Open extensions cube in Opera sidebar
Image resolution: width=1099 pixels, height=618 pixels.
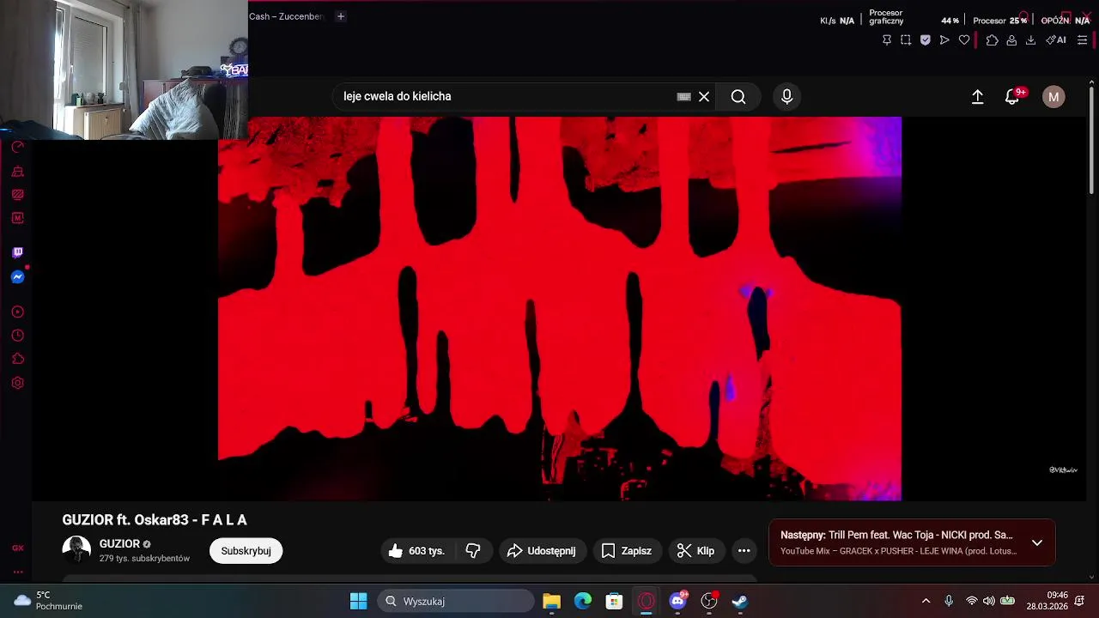(17, 359)
